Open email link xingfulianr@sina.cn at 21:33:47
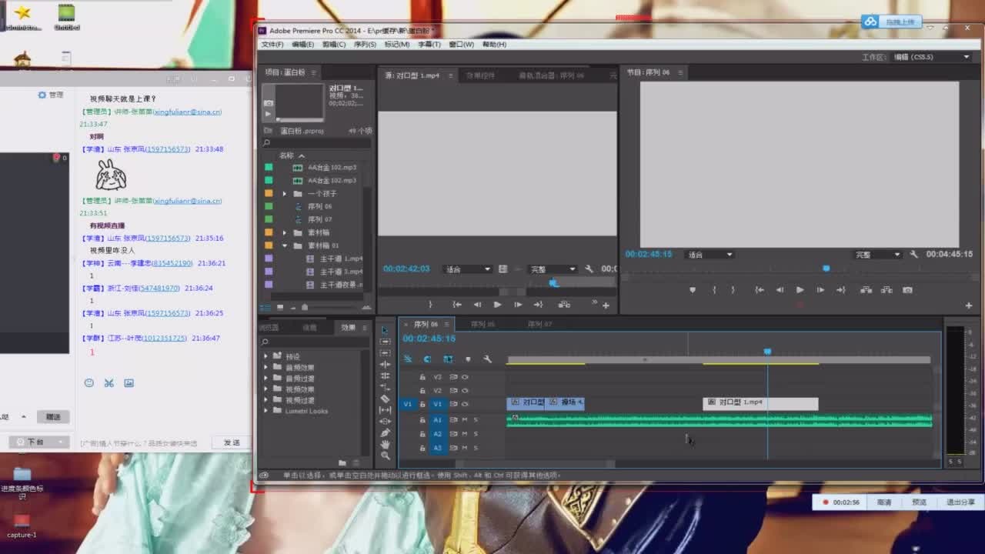 pos(188,112)
